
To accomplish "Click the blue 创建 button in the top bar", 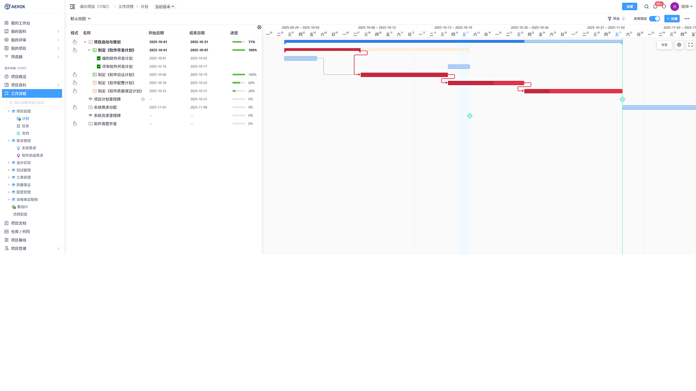I will tap(629, 6).
